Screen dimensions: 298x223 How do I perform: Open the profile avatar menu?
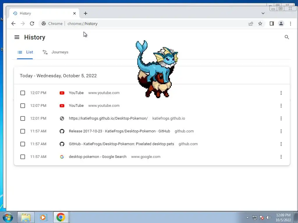281,24
